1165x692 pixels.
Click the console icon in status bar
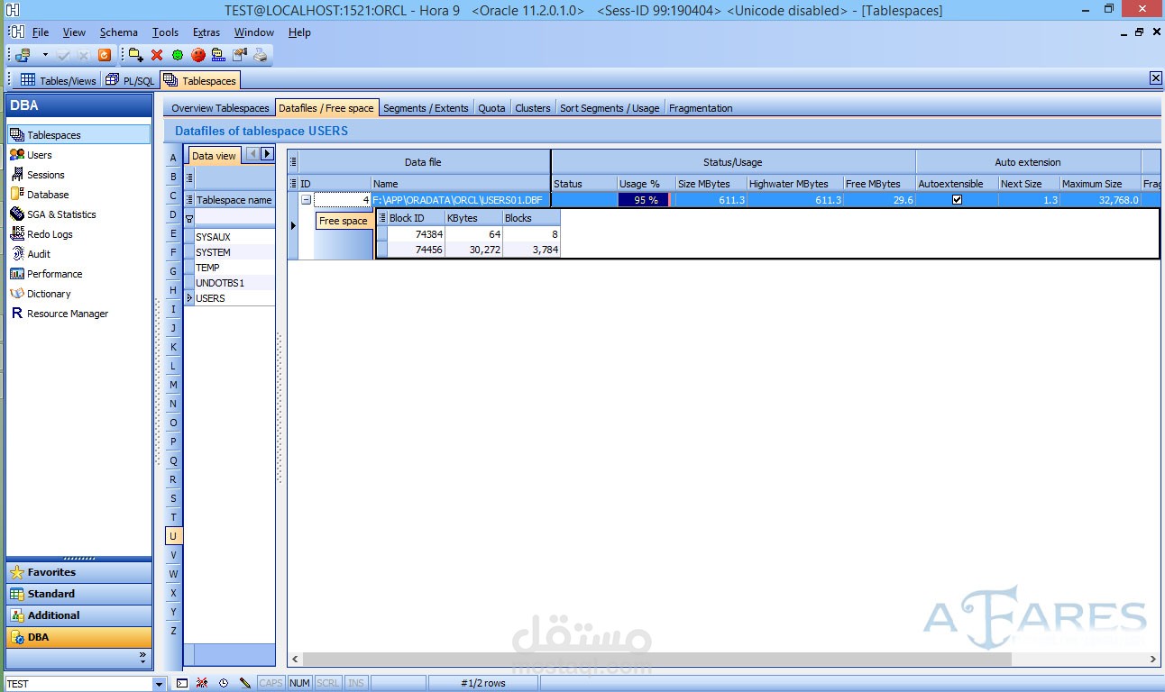pos(182,683)
